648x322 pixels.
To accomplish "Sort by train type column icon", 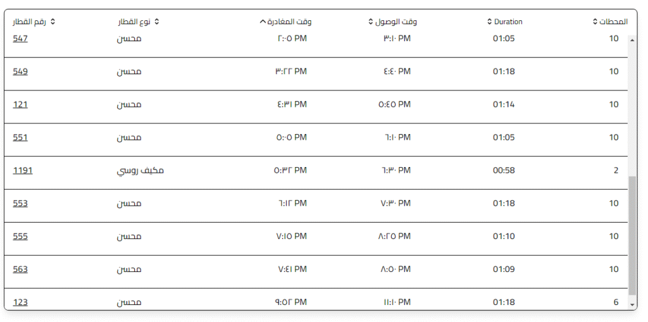I will coord(157,22).
